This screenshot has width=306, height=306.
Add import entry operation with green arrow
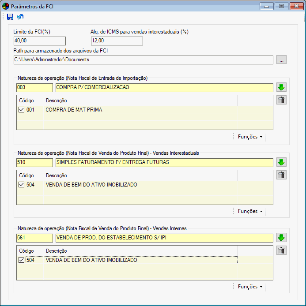(x=281, y=87)
